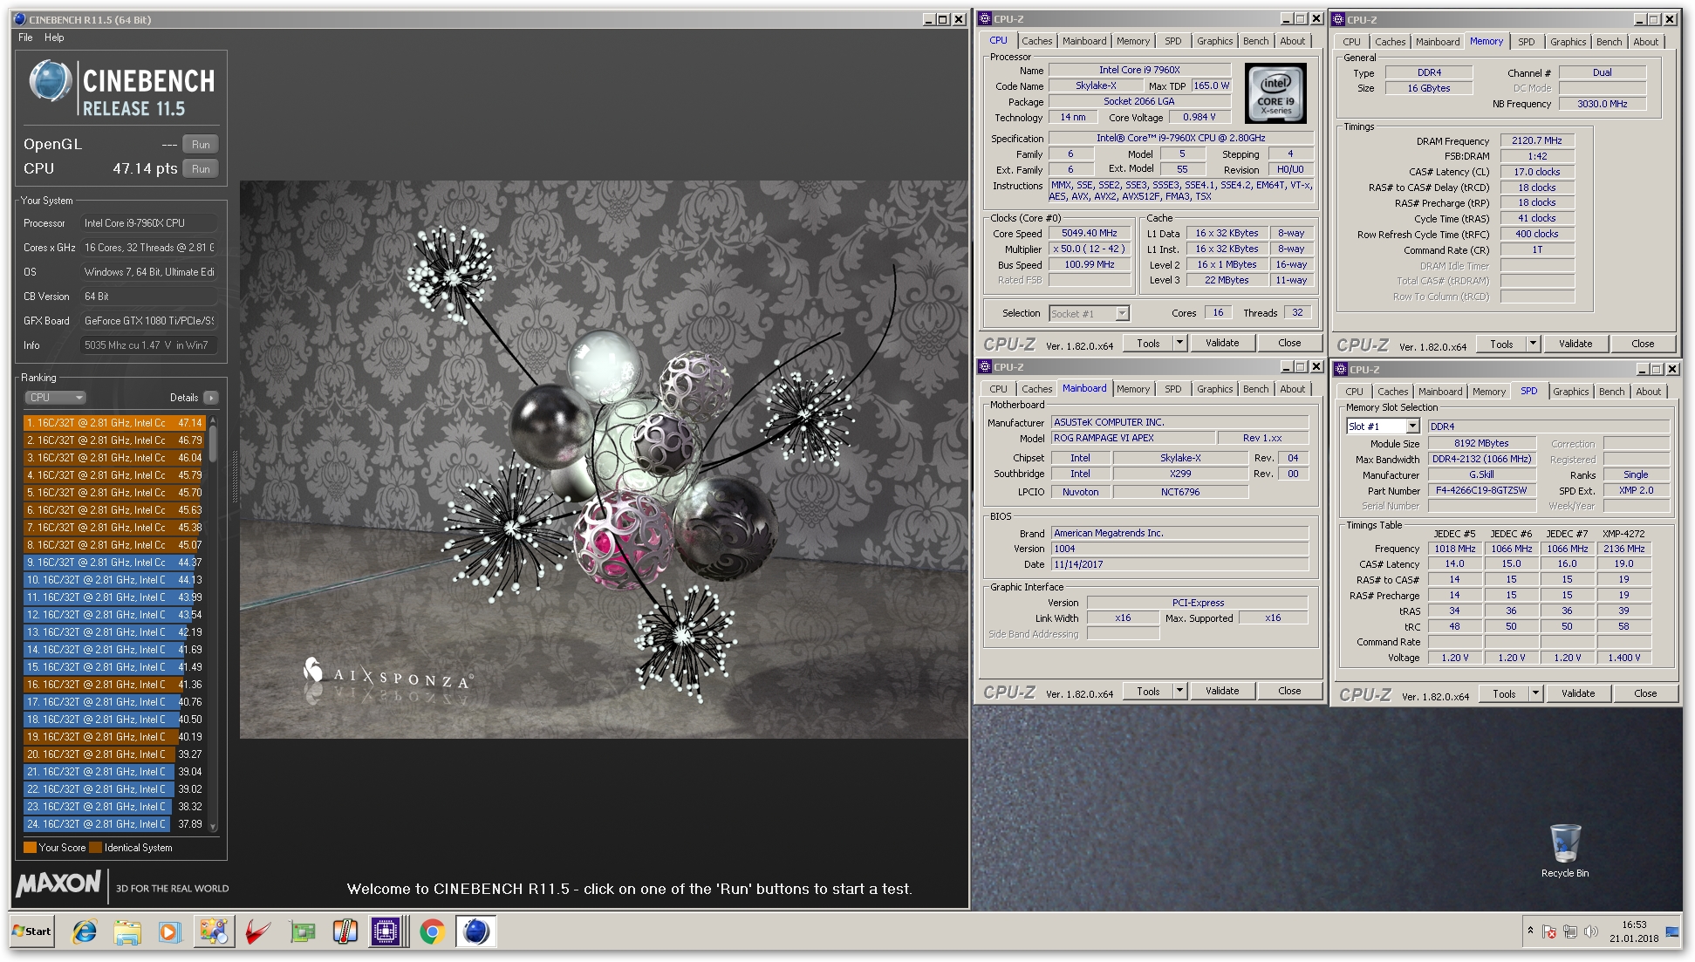Switch to SPD tab in the CPU-Z CPU window
Viewport: 1695px width, 962px height.
coord(1172,41)
